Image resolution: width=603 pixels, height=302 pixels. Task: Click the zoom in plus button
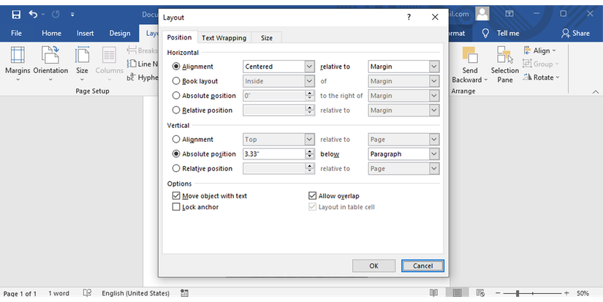pos(566,293)
